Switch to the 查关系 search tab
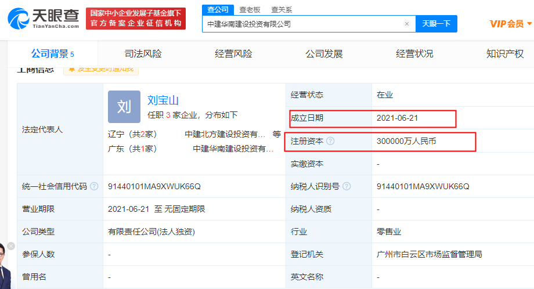Viewport: 534px width, 289px height. tap(282, 10)
